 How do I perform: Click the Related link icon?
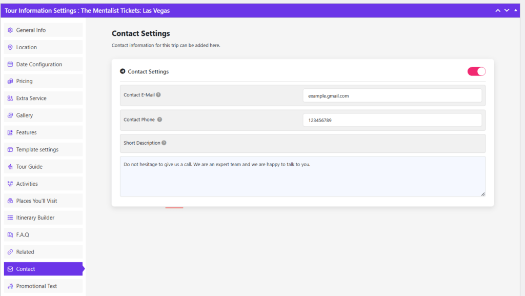click(9, 251)
